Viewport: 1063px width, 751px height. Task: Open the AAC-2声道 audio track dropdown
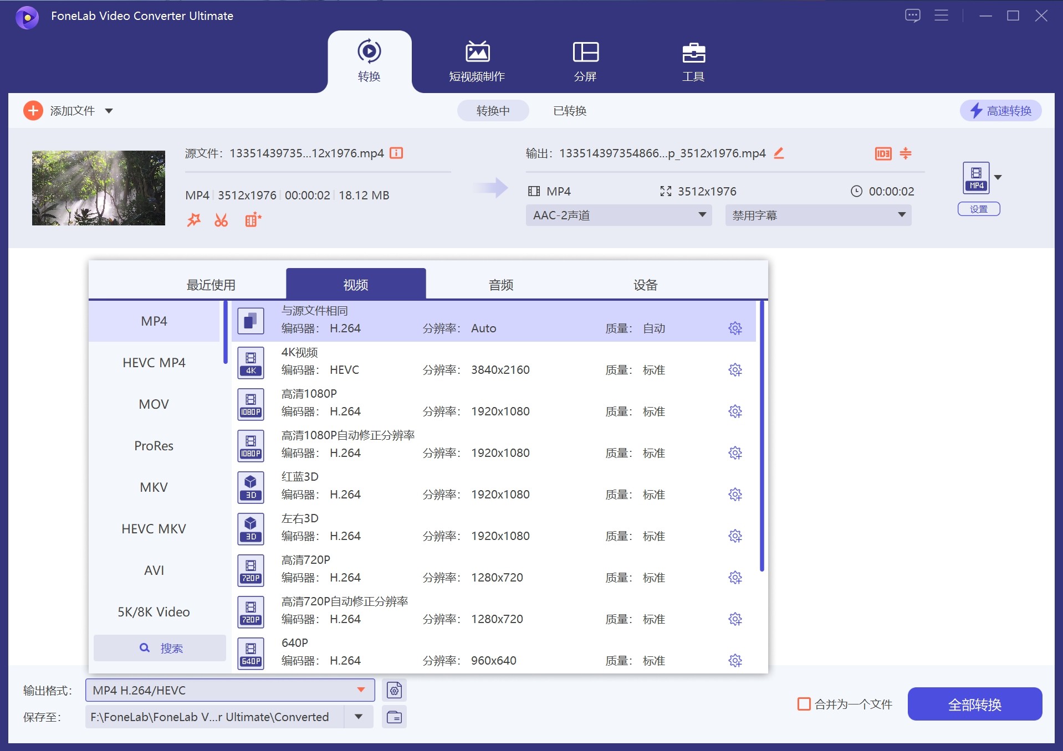point(619,215)
